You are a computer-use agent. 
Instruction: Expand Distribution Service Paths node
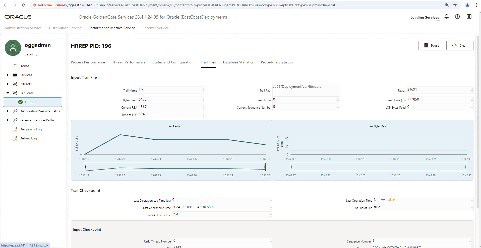8,111
